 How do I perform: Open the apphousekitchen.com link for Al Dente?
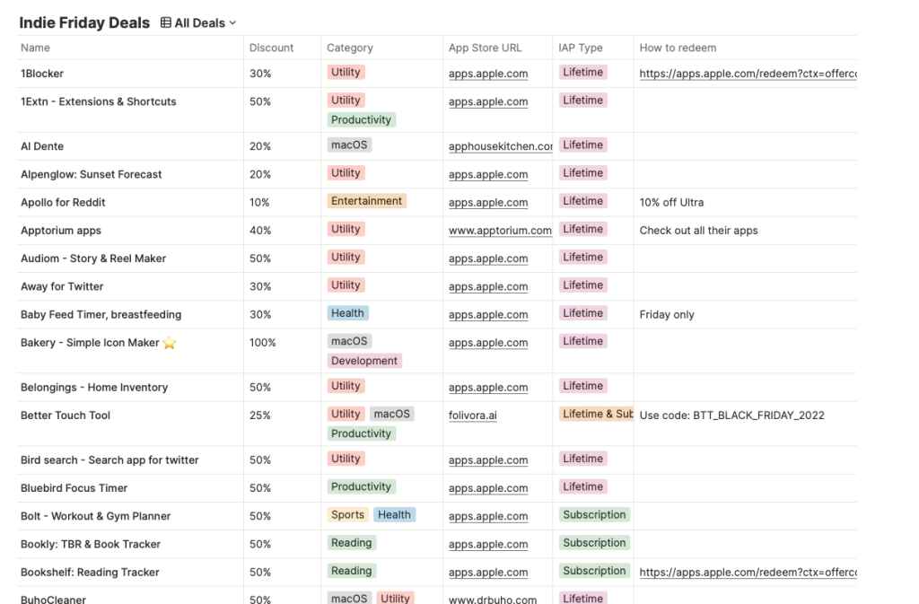tap(500, 146)
